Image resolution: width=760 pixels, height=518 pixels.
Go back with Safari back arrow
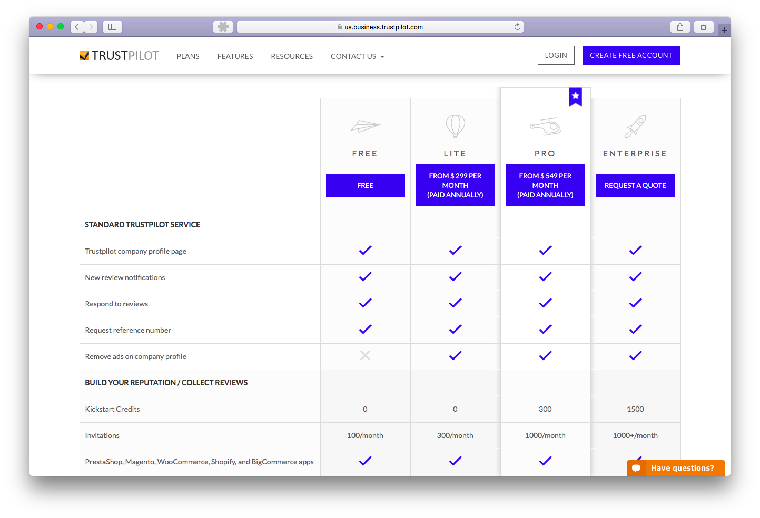pyautogui.click(x=77, y=27)
